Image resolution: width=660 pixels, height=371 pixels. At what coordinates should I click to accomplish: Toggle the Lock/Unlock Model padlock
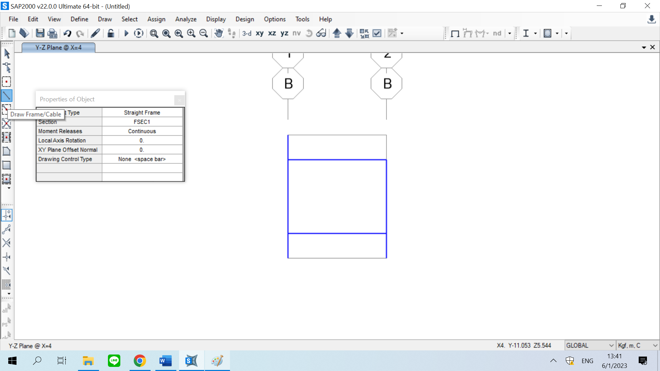[x=111, y=33]
